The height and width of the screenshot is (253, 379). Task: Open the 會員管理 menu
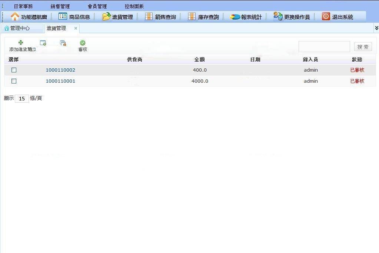[97, 6]
